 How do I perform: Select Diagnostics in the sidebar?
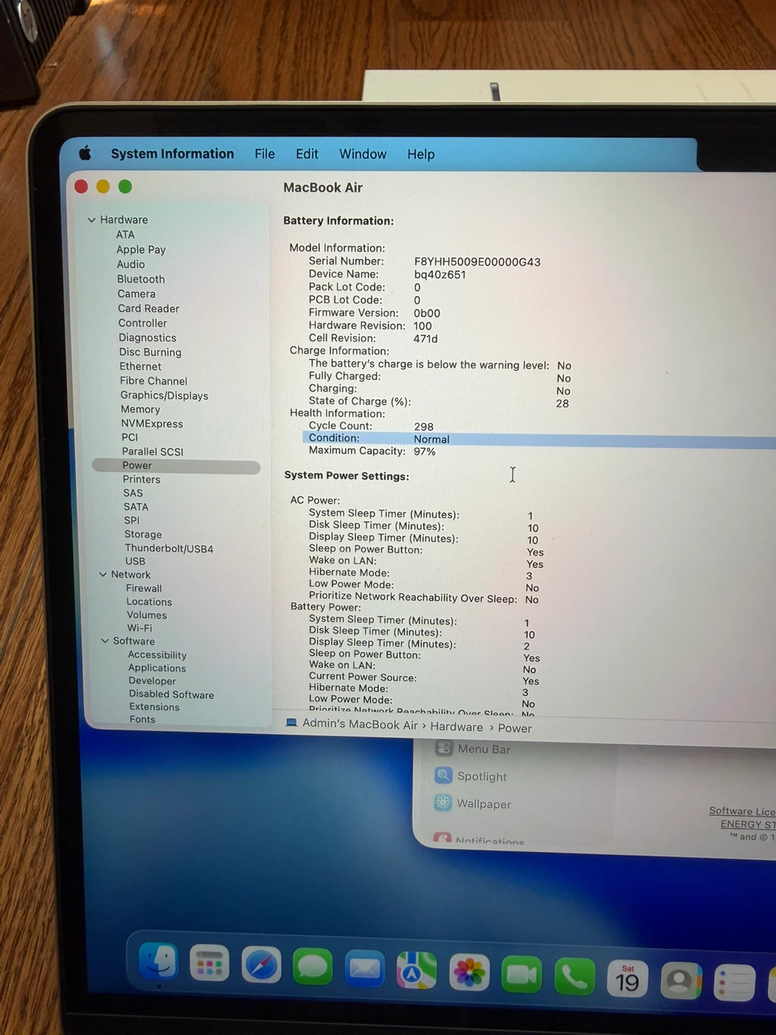point(147,338)
